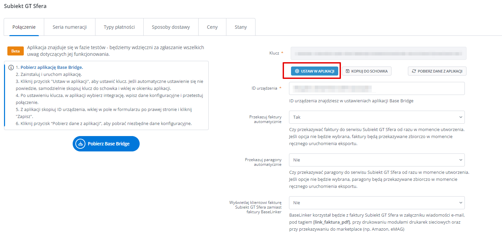Click the blue Pobierz Base Bridge button

click(x=106, y=144)
